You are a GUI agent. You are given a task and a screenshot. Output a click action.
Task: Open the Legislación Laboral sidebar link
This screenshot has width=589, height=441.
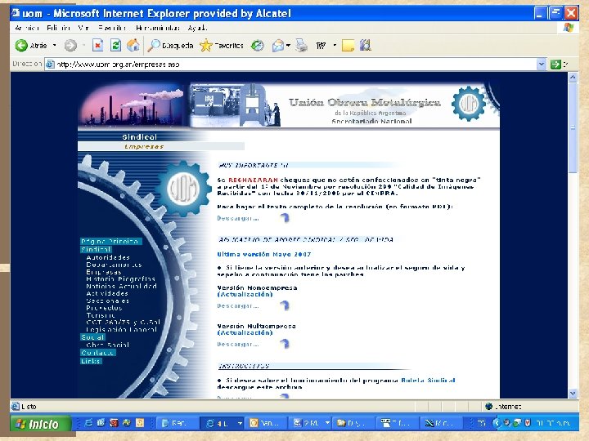pos(121,329)
